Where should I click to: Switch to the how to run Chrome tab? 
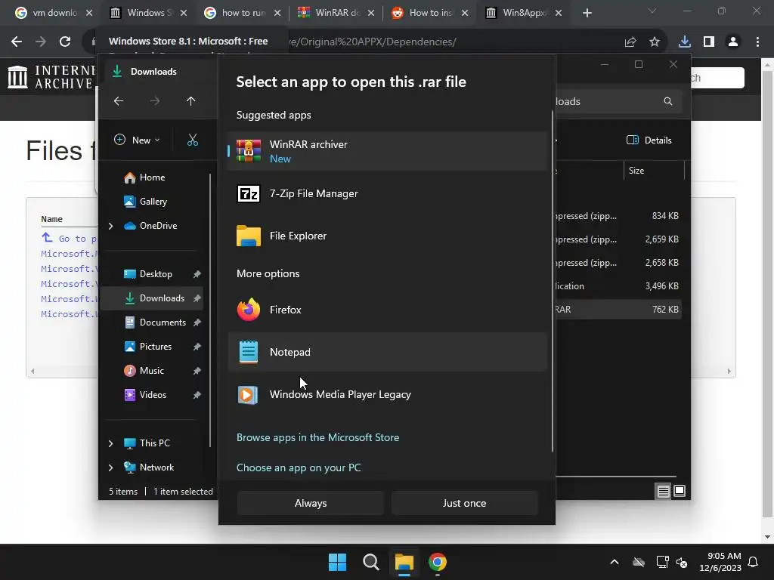243,13
